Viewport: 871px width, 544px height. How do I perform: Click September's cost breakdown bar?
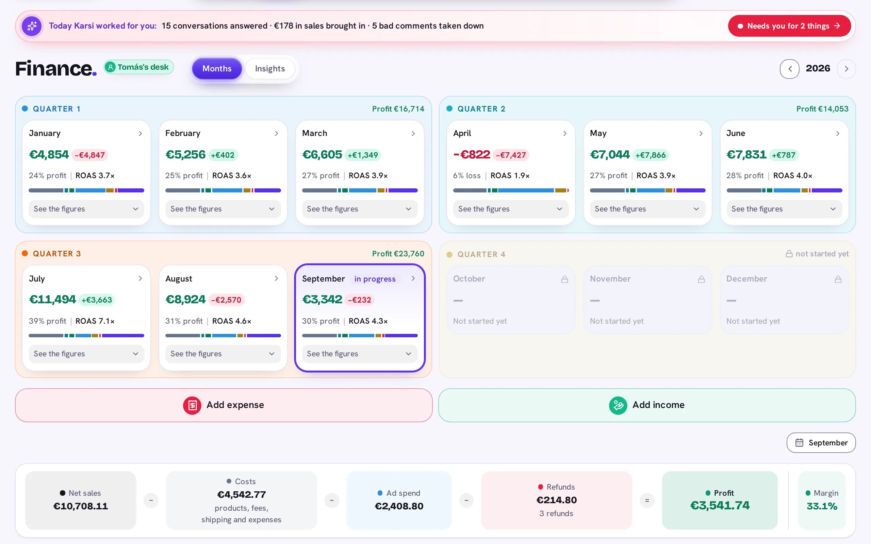click(360, 336)
